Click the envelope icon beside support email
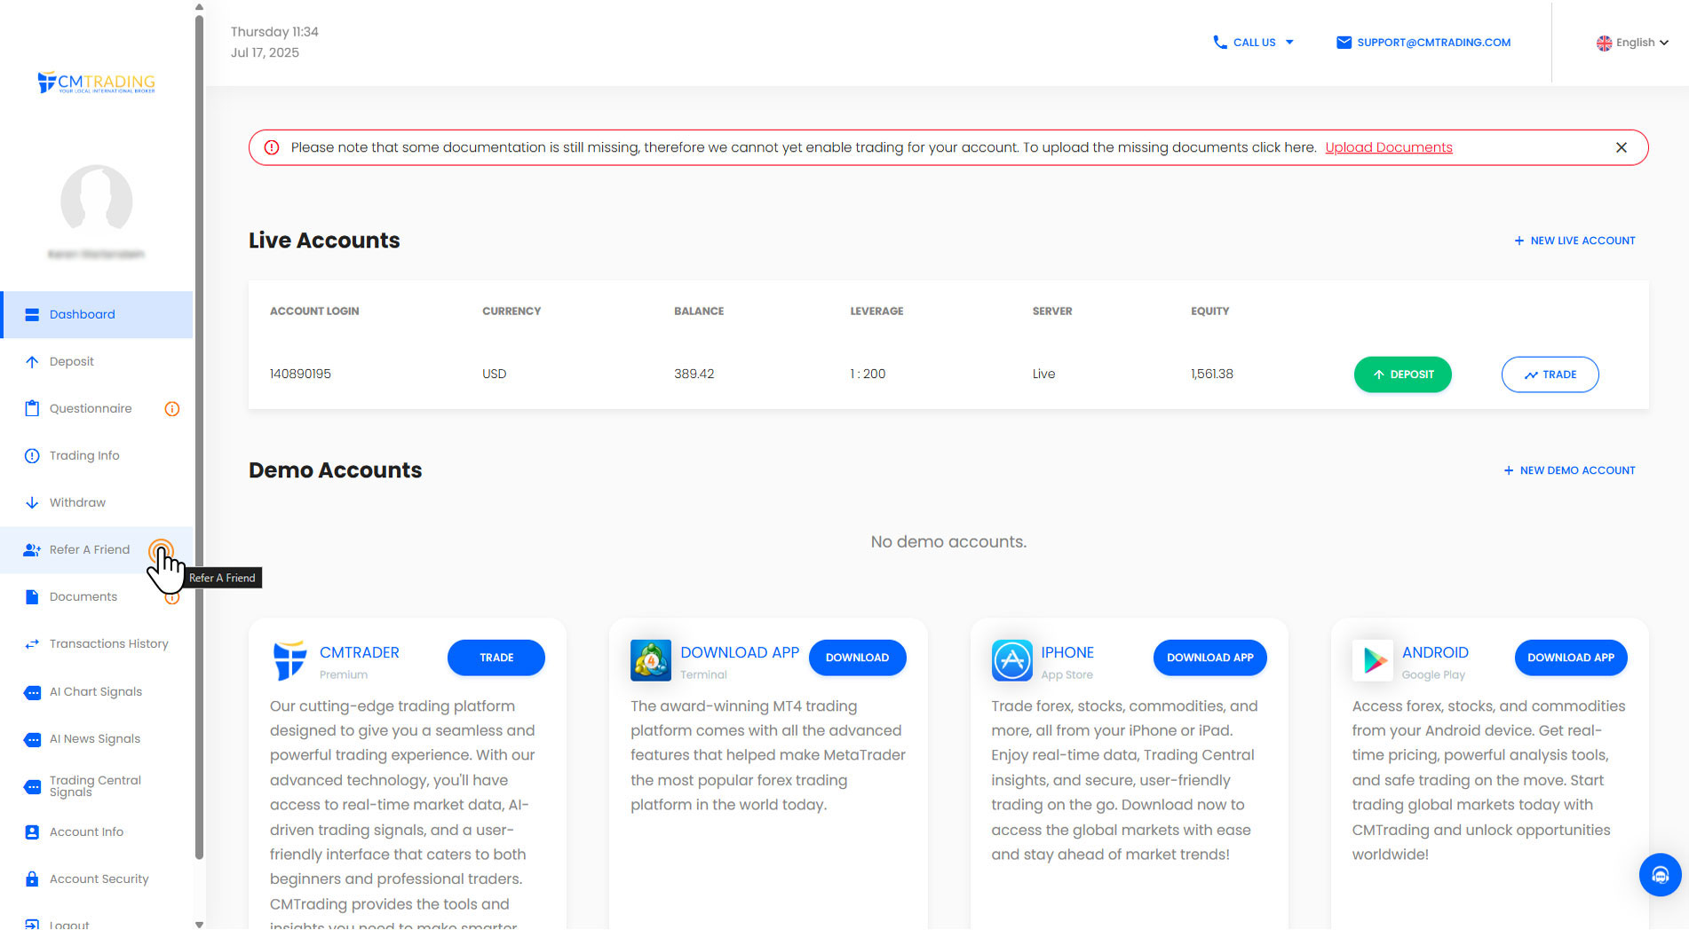Image resolution: width=1689 pixels, height=930 pixels. tap(1344, 43)
